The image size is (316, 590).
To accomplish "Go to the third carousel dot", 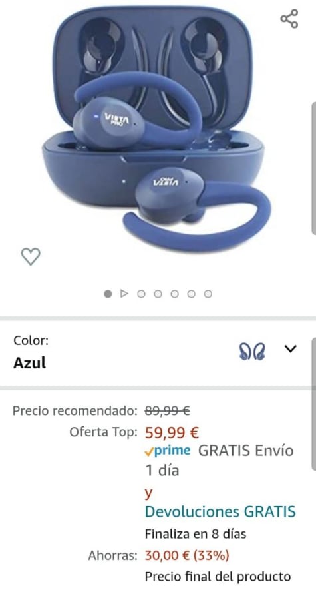I will (x=141, y=294).
